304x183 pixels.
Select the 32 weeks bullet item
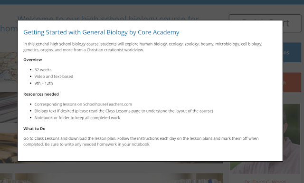point(43,70)
